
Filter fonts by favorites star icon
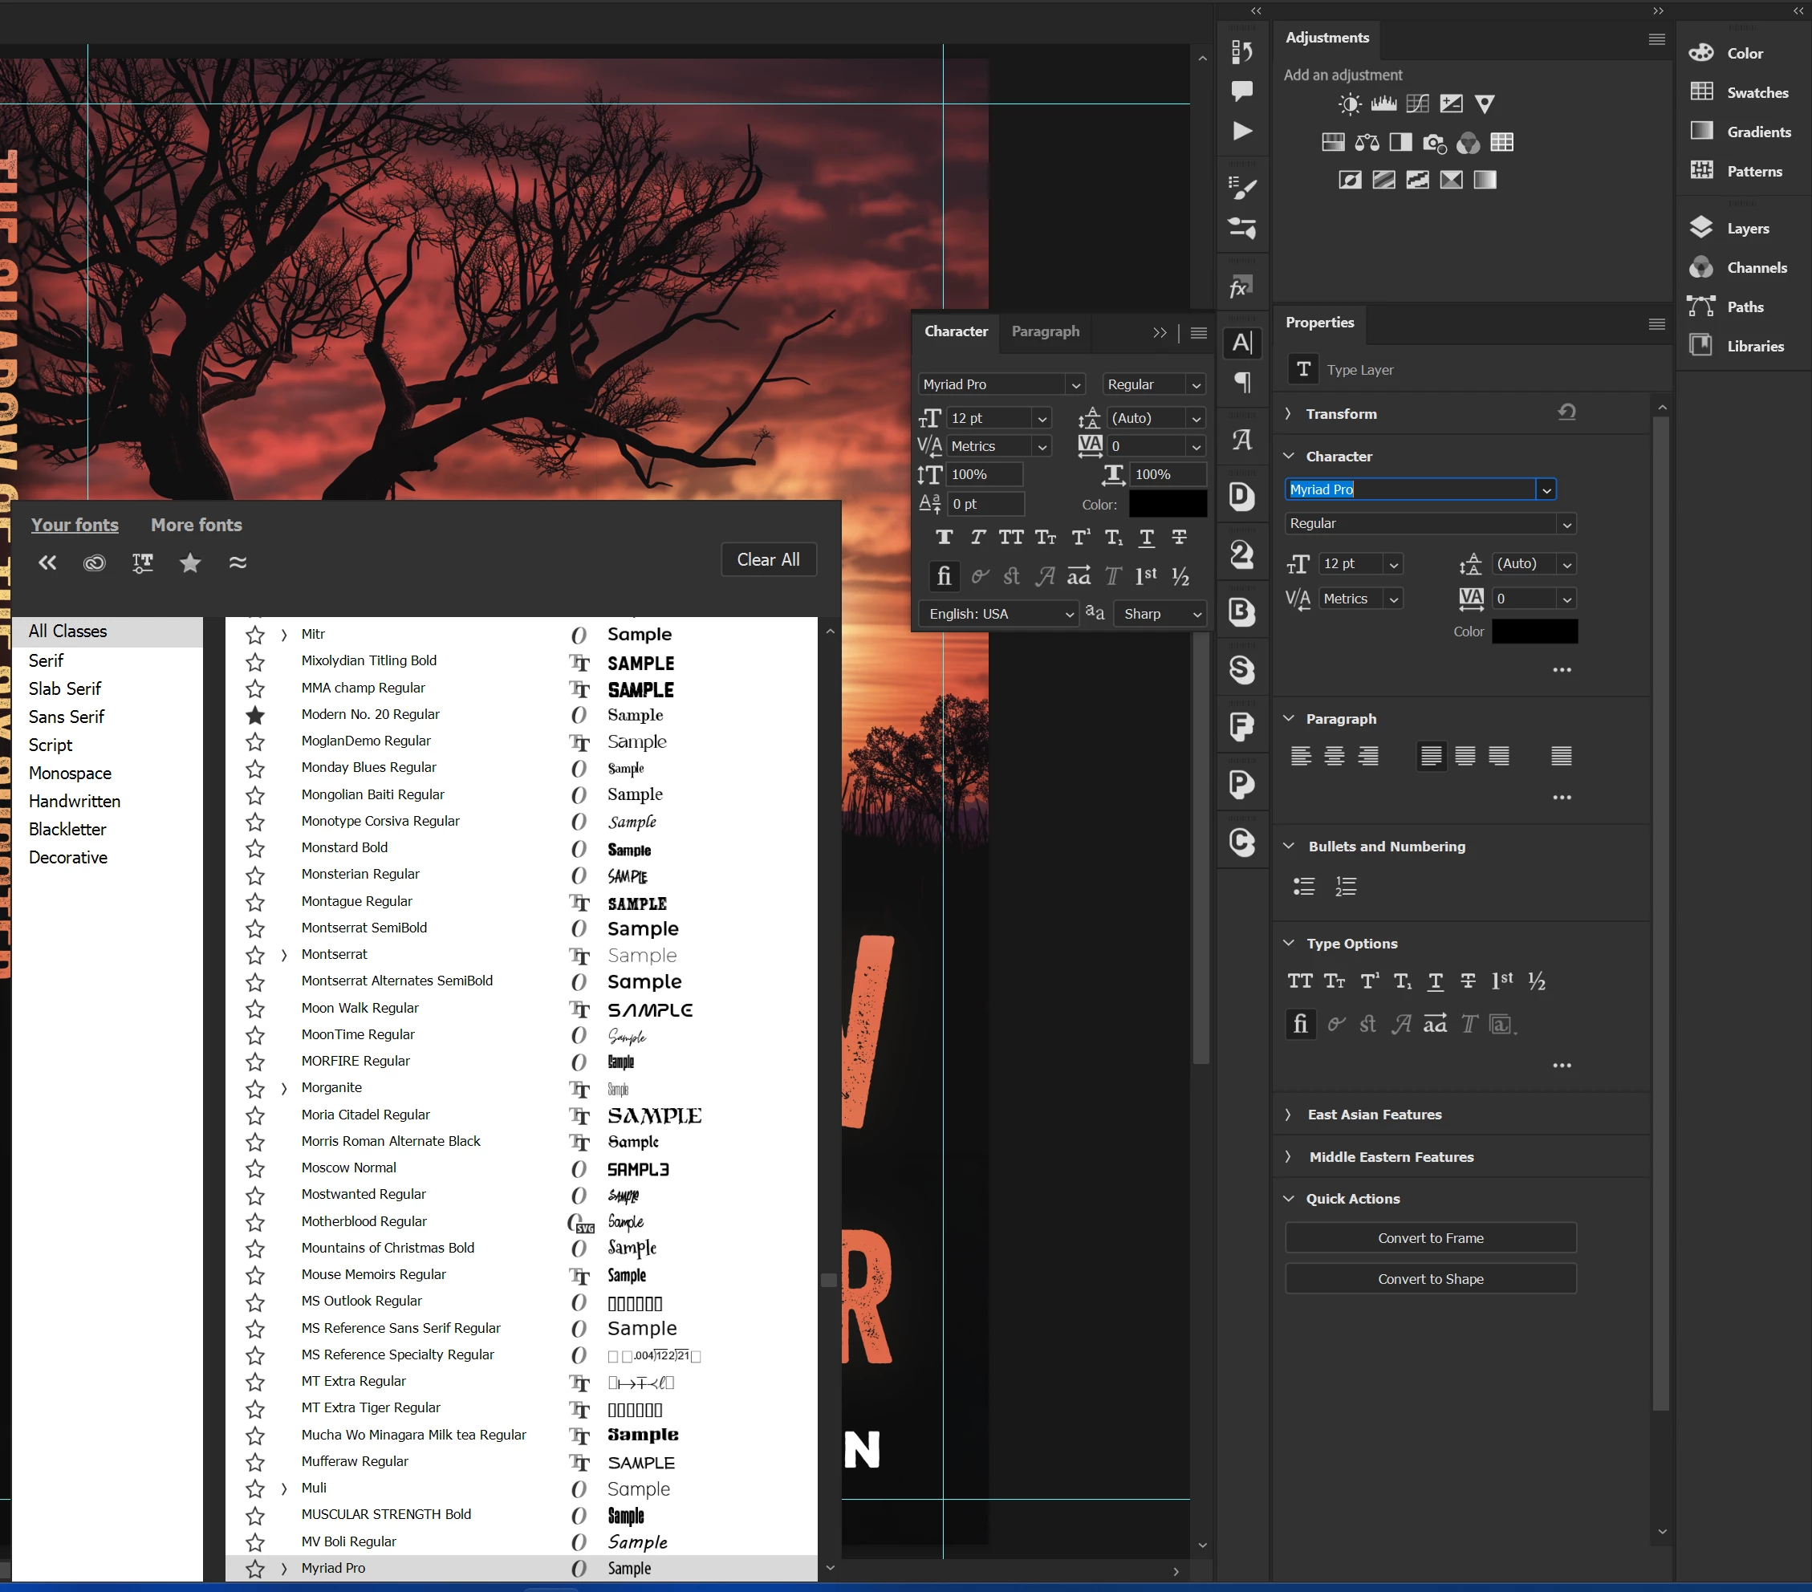[x=189, y=562]
